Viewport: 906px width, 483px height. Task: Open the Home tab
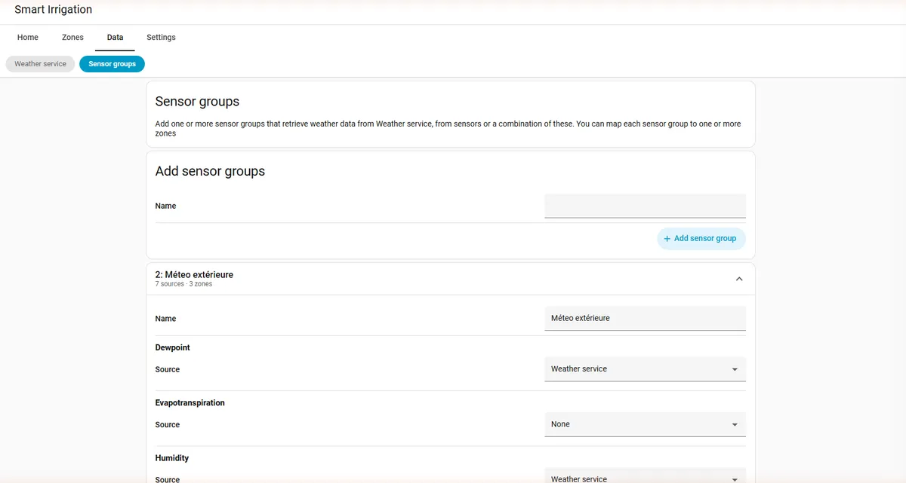click(x=28, y=38)
